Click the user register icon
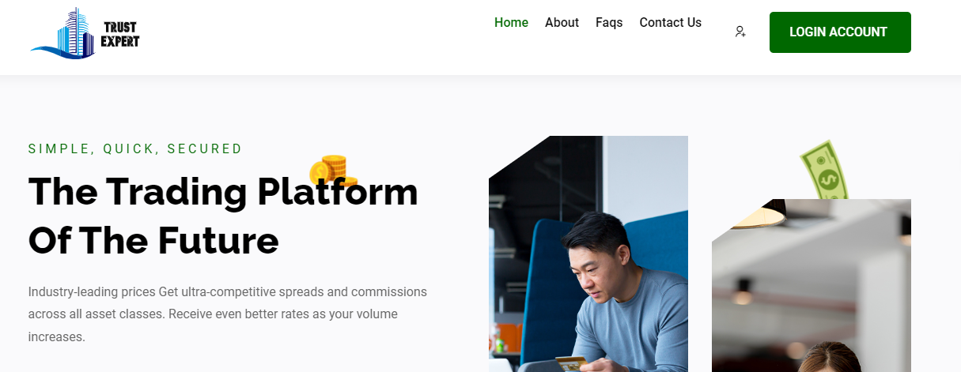 (740, 32)
